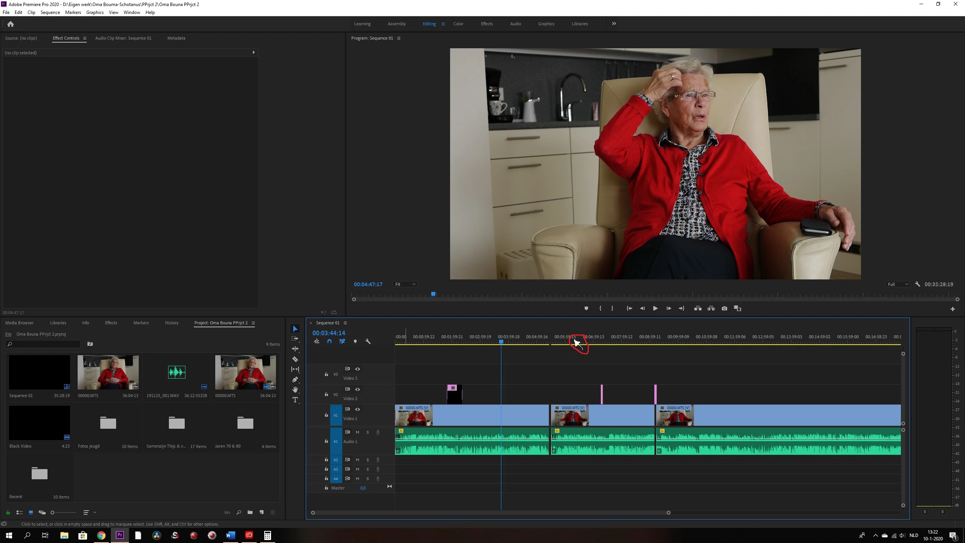
Task: Open the Fotos jeugd bin
Action: click(x=108, y=423)
